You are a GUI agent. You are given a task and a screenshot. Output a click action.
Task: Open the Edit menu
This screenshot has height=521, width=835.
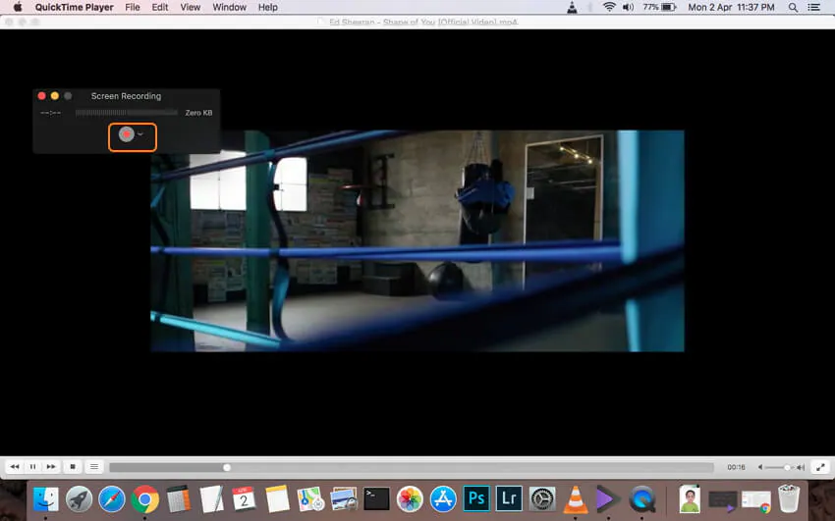point(160,8)
